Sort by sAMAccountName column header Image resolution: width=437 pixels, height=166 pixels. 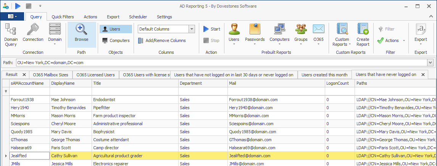click(29, 83)
